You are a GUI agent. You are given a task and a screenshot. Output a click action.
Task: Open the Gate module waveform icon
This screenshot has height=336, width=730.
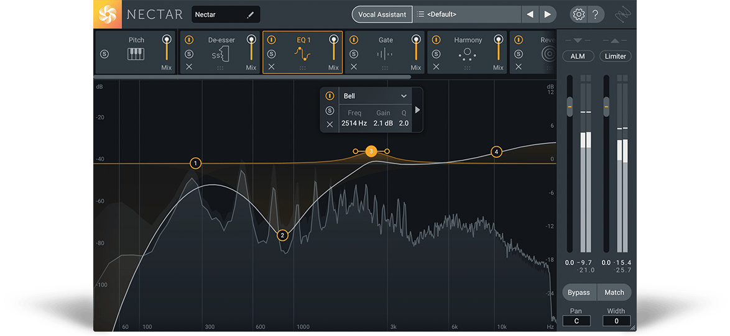pyautogui.click(x=385, y=55)
